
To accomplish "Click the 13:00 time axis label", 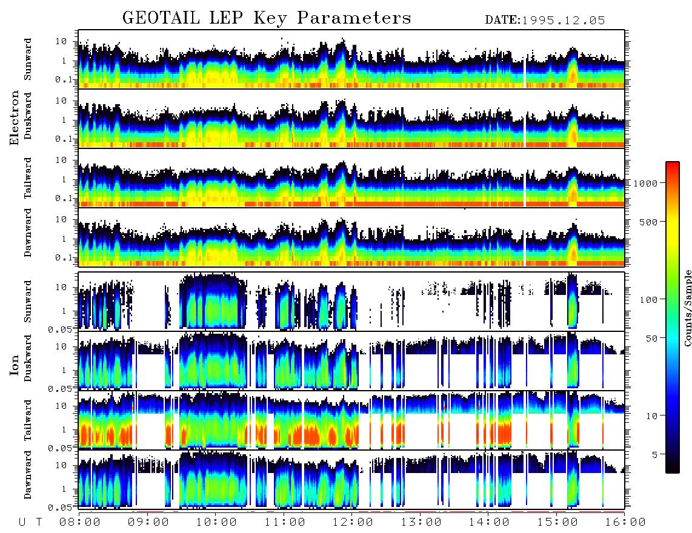I will point(421,522).
